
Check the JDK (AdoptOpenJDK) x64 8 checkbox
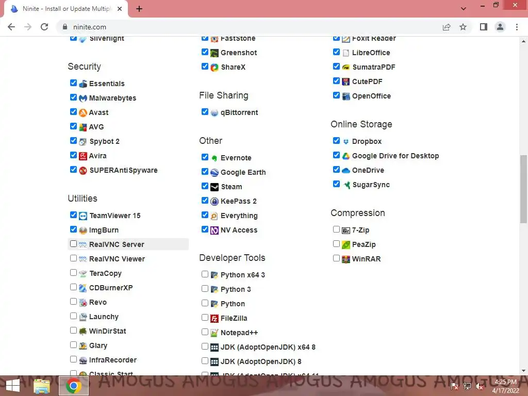[205, 346]
